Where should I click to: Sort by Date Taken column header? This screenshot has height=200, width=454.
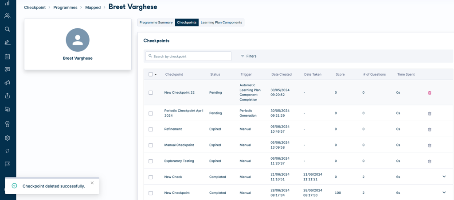[x=313, y=74]
